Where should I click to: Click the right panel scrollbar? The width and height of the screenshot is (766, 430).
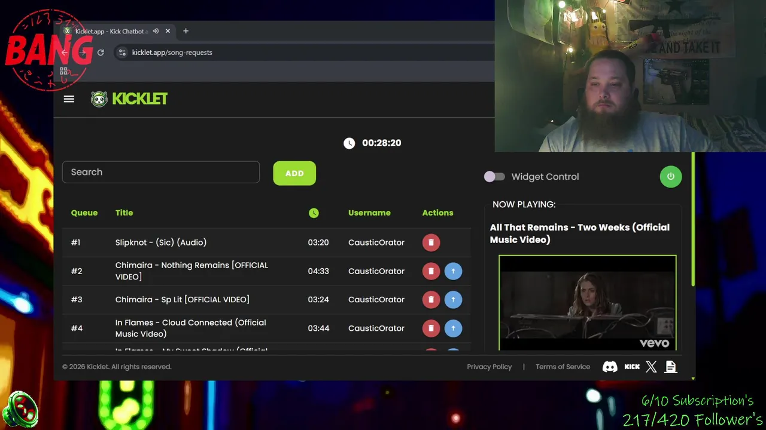pyautogui.click(x=693, y=220)
